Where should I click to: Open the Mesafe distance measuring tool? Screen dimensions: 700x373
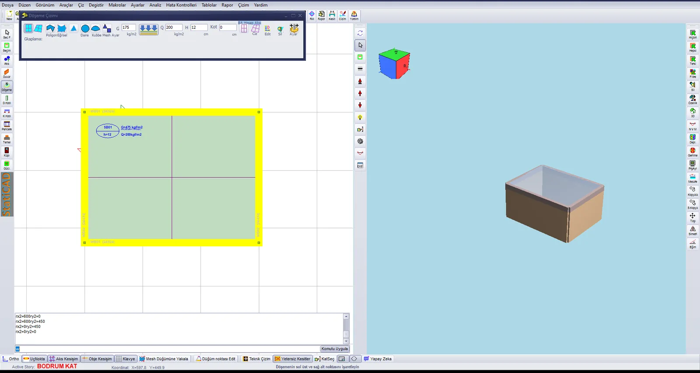(693, 178)
